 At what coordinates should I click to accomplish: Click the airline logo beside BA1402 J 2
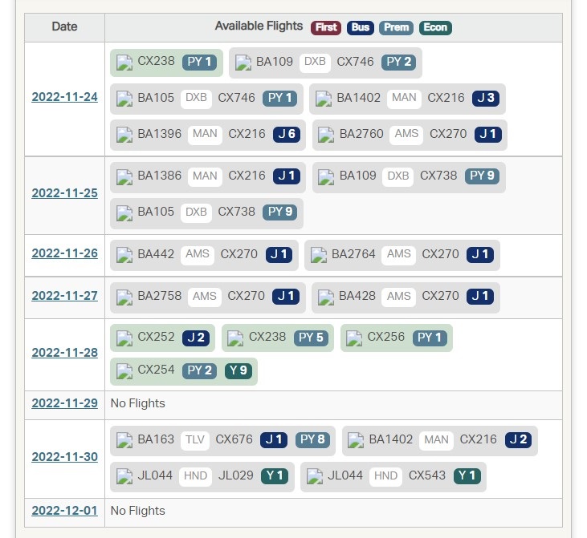coord(356,440)
